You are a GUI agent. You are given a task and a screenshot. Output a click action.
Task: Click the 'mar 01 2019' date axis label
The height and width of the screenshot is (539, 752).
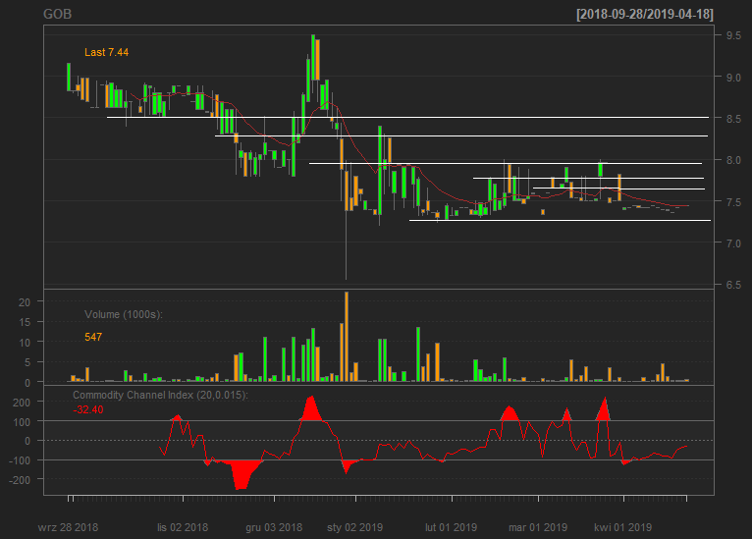[538, 527]
